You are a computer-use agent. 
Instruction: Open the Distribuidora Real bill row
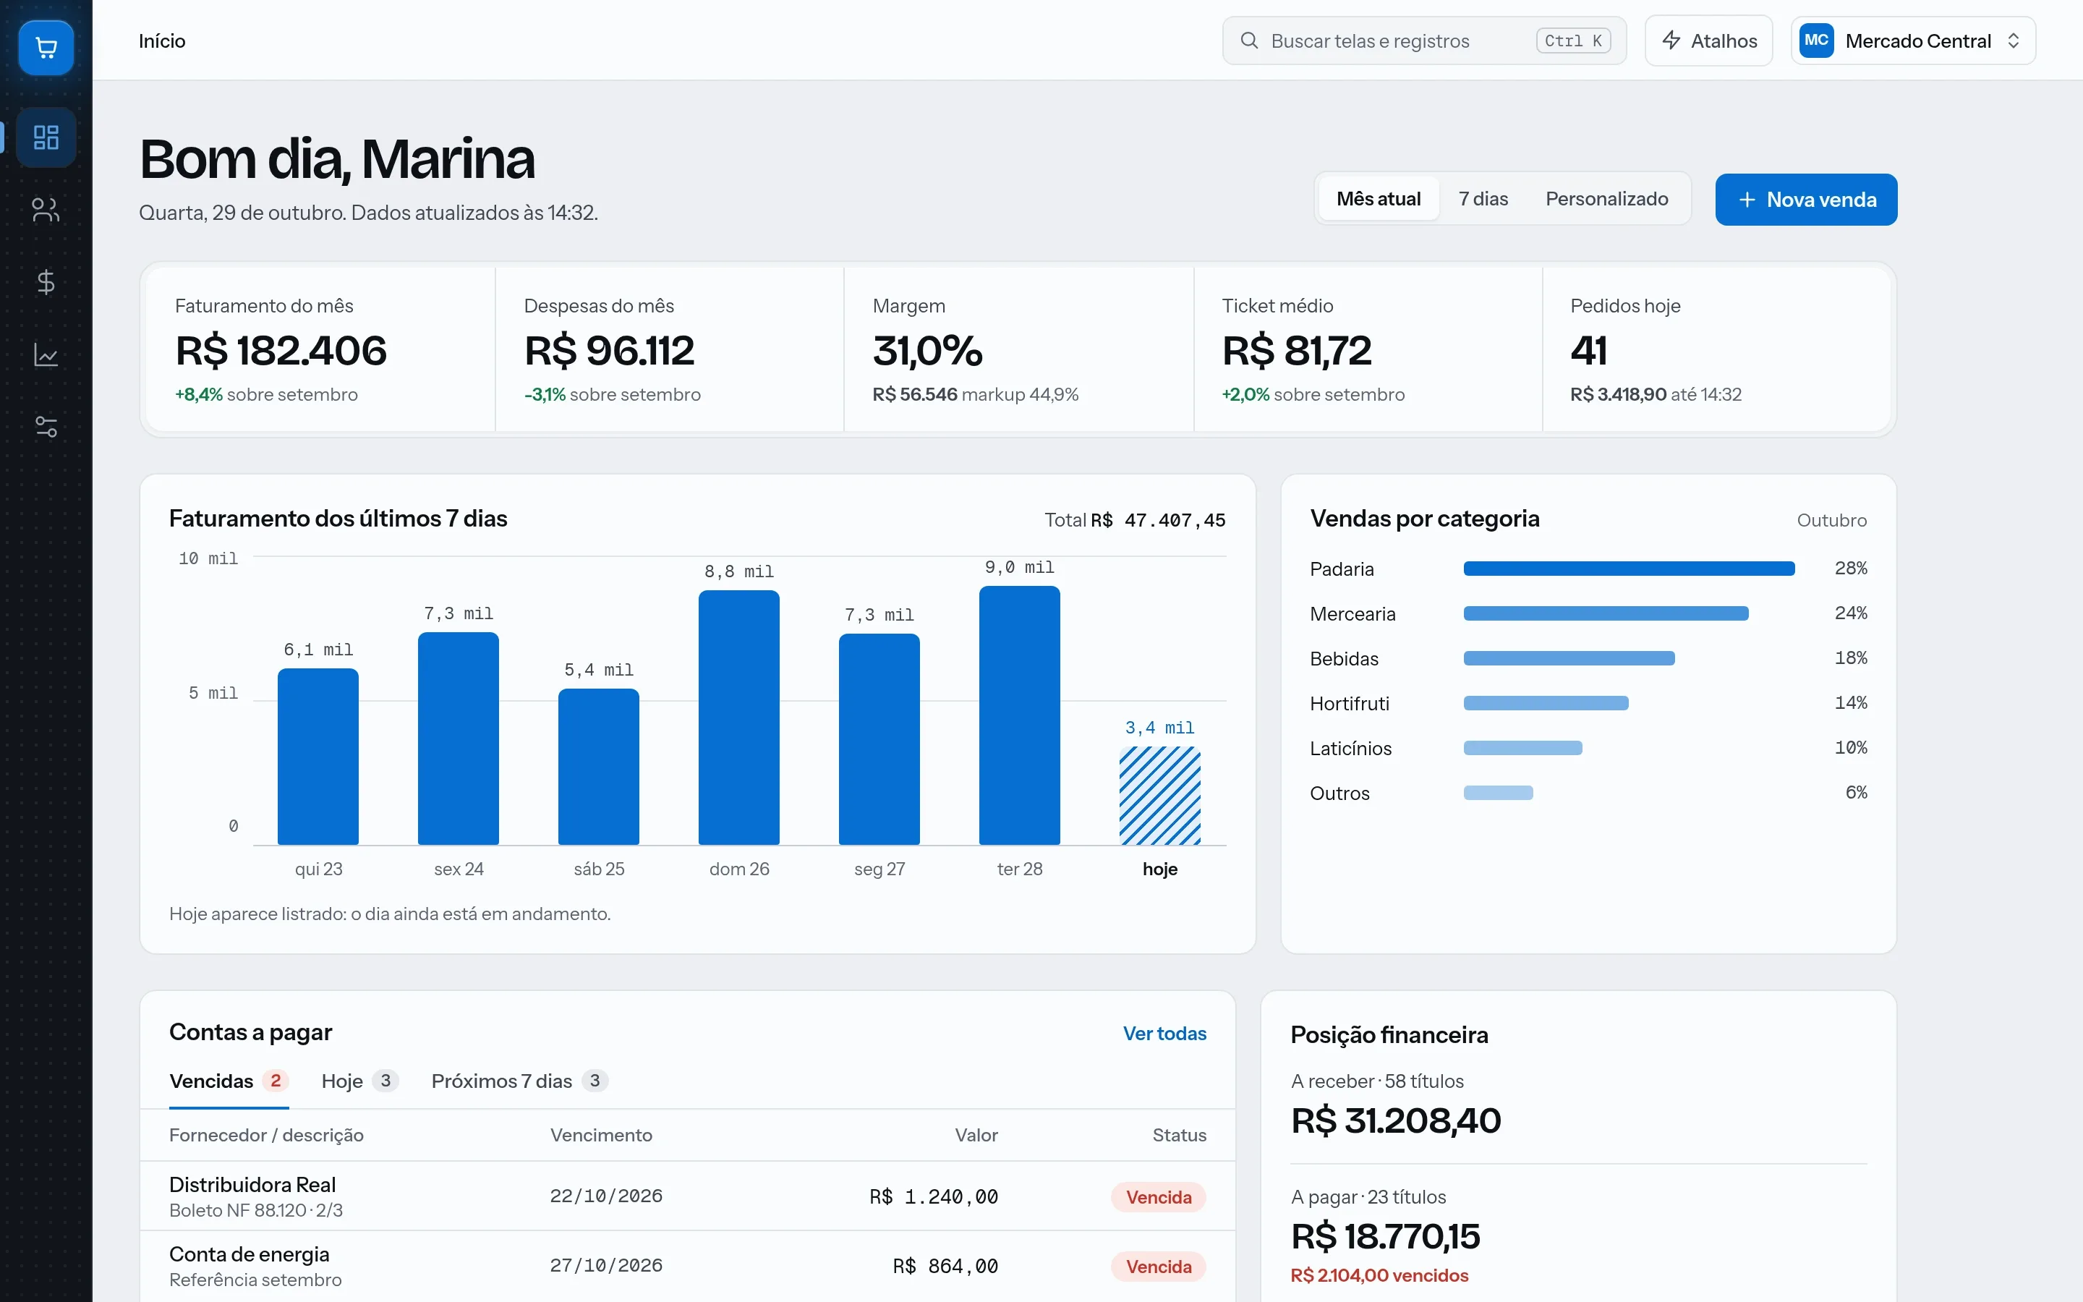[688, 1196]
